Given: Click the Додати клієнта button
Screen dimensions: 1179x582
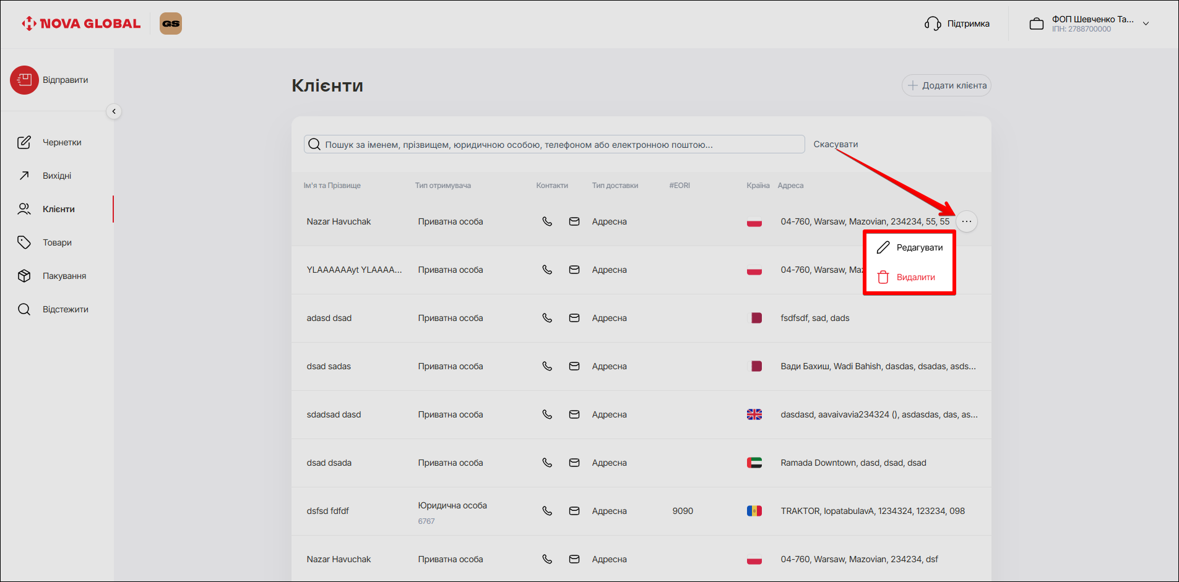Looking at the screenshot, I should tap(946, 85).
